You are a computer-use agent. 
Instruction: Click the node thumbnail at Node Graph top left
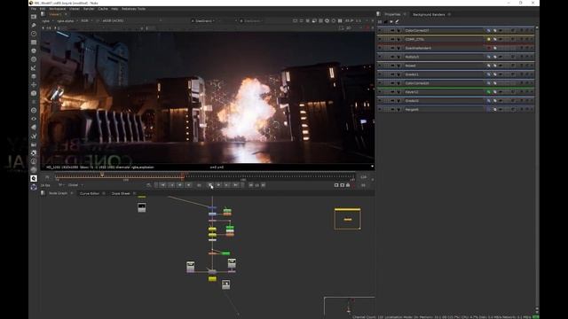[142, 207]
